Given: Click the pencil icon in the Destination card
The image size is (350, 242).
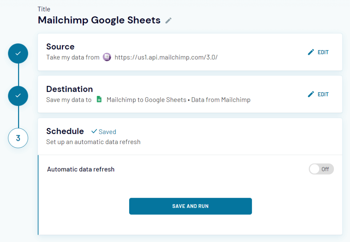Looking at the screenshot, I should (x=311, y=94).
